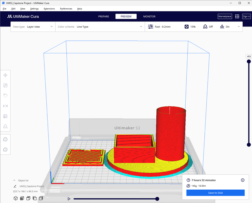The width and height of the screenshot is (252, 203).
Task: Select the Rotate tool icon
Action: (x=5, y=96)
